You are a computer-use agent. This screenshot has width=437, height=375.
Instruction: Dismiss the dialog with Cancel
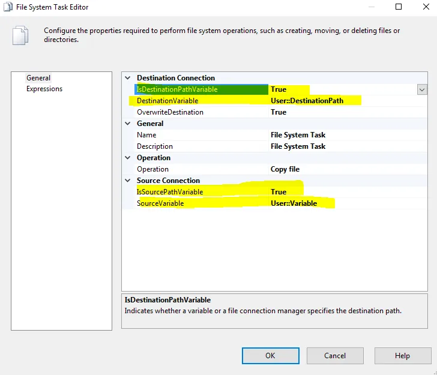point(335,355)
